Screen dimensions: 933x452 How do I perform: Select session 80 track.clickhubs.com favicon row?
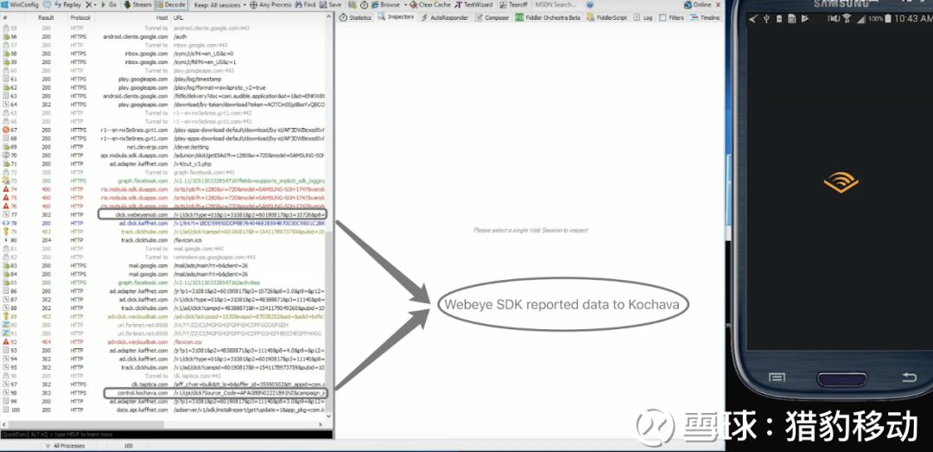(163, 240)
